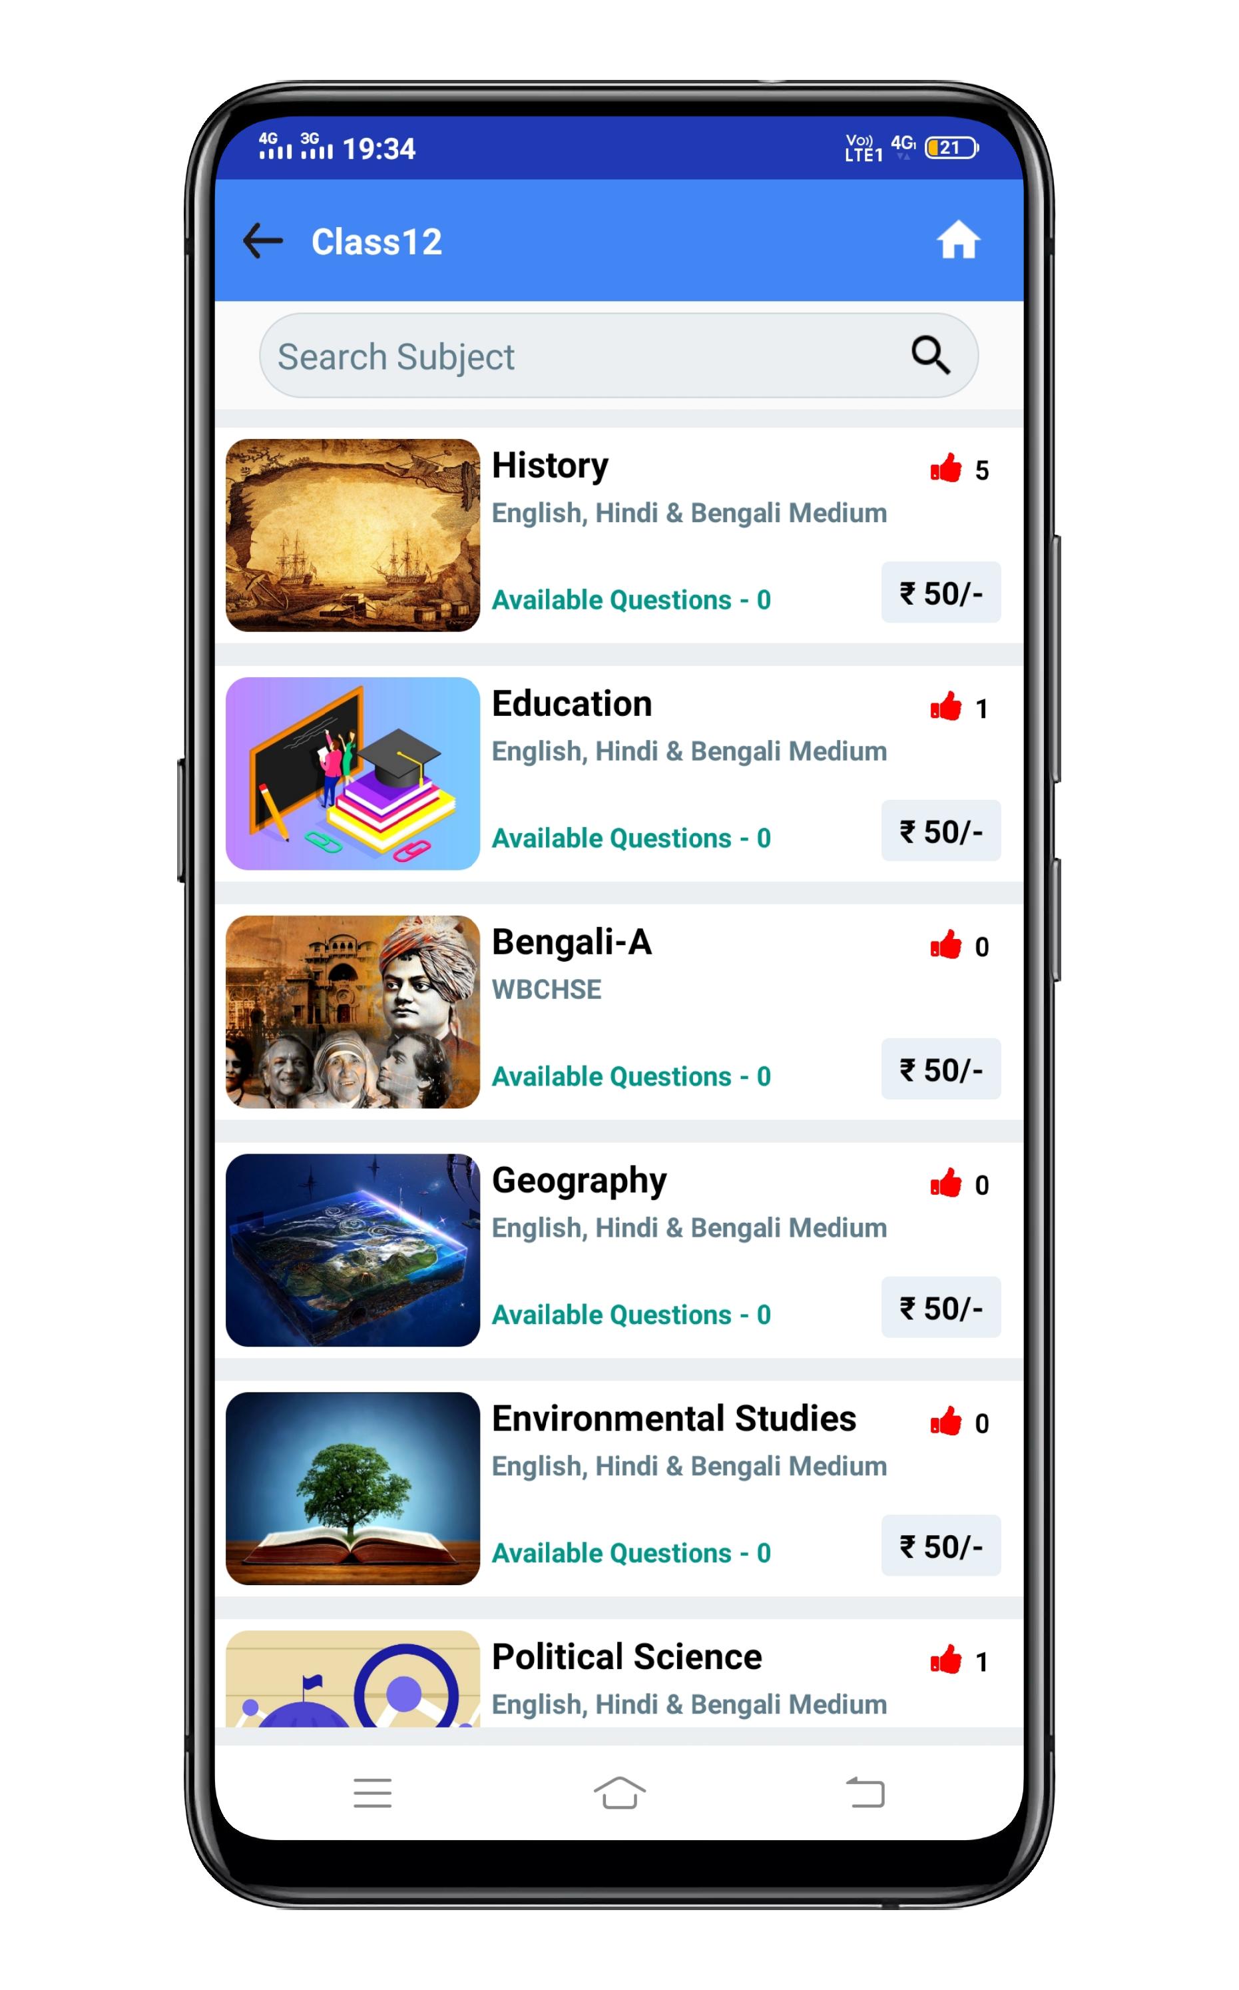Tap the back arrow next to Class12
The height and width of the screenshot is (1990, 1239).
263,241
